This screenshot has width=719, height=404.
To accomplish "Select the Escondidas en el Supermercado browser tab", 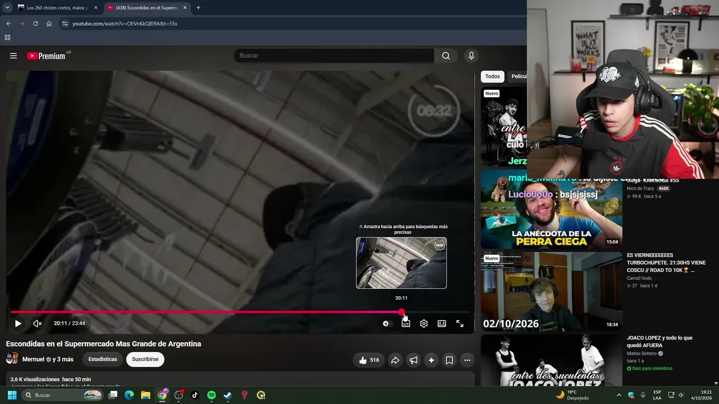I will pyautogui.click(x=147, y=8).
